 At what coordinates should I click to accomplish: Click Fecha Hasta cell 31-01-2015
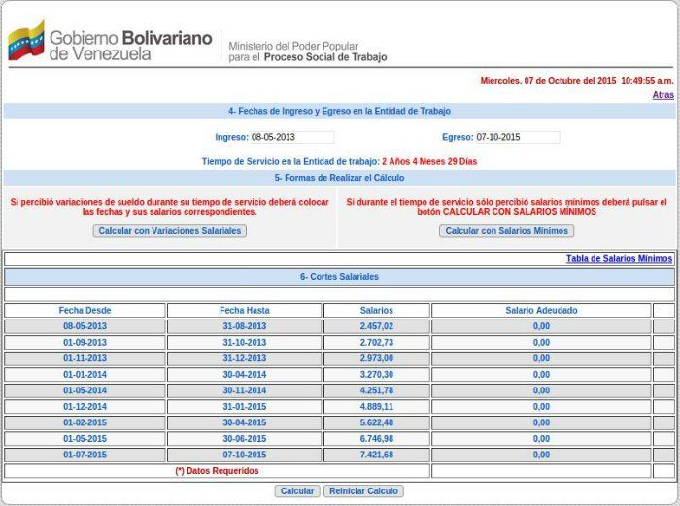point(245,407)
